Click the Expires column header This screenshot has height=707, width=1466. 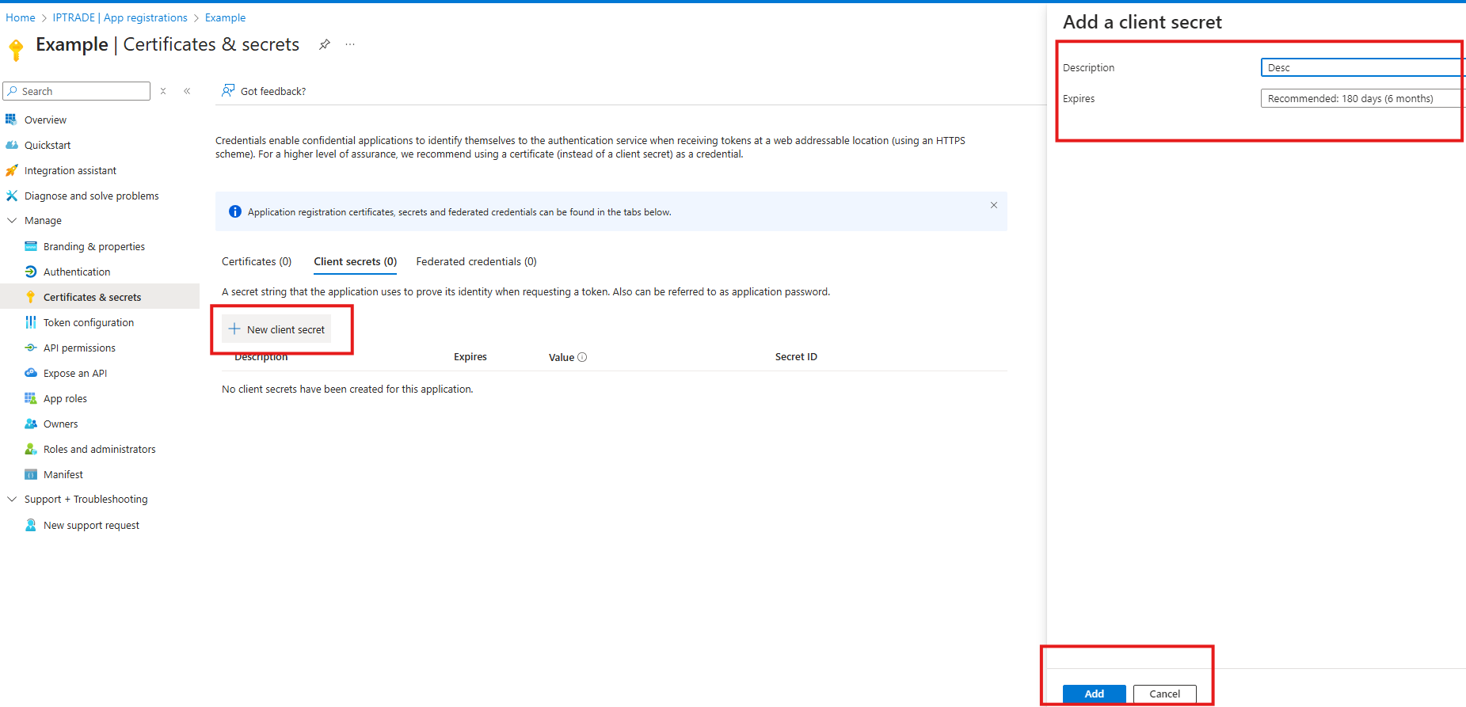tap(470, 357)
